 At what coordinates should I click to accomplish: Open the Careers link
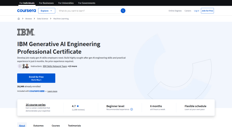pos(188,11)
